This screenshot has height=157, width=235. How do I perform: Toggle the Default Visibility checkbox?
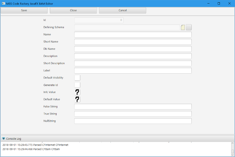point(77,78)
